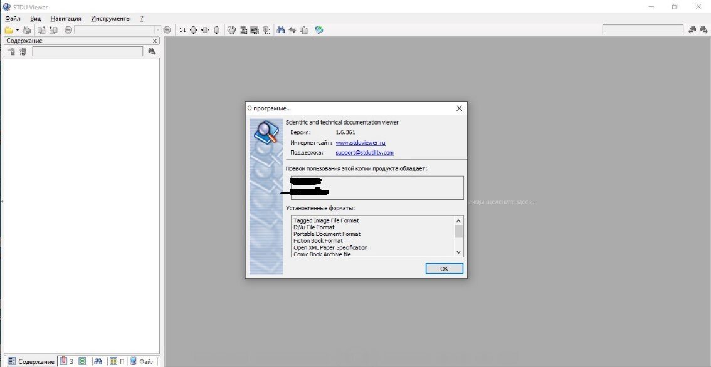Click the support@stdutility.com email link

click(364, 153)
